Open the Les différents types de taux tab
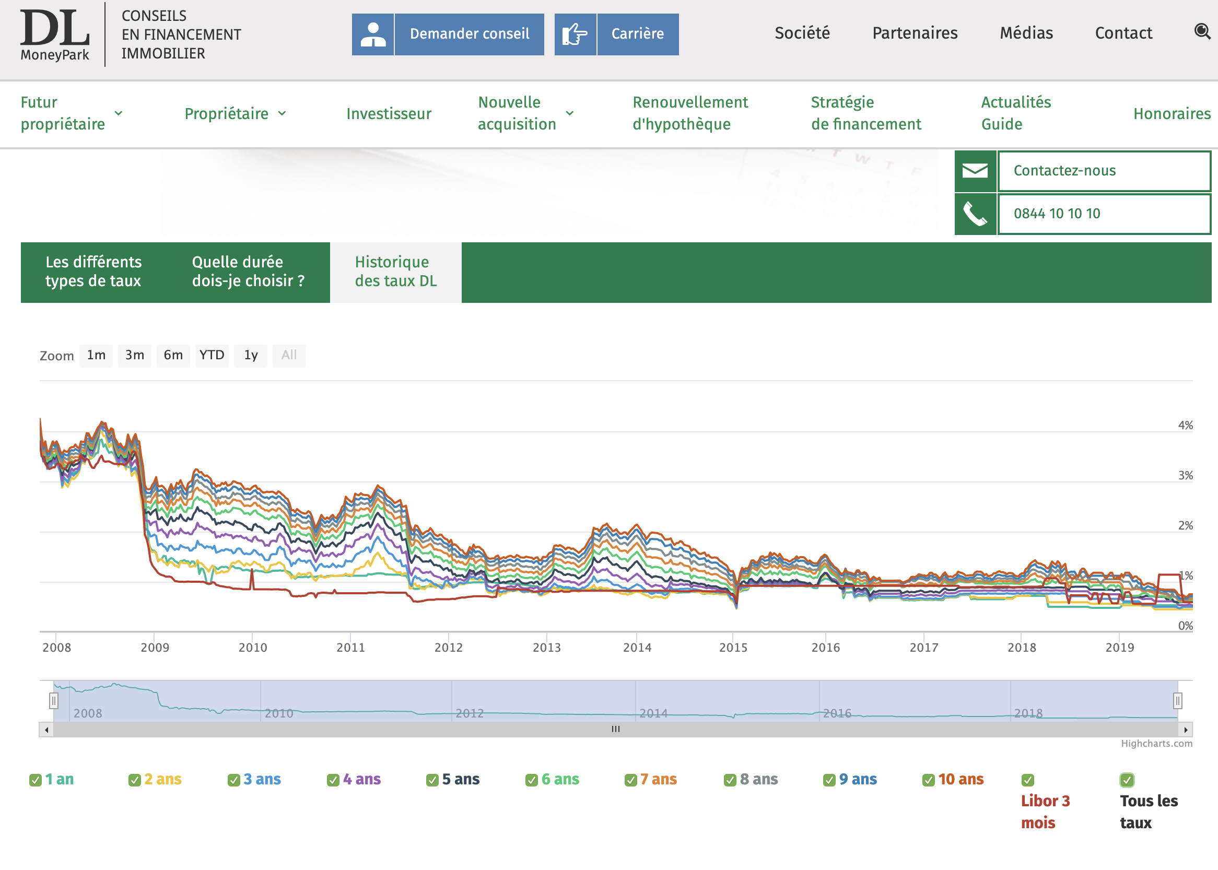Viewport: 1218px width, 870px height. [x=93, y=272]
